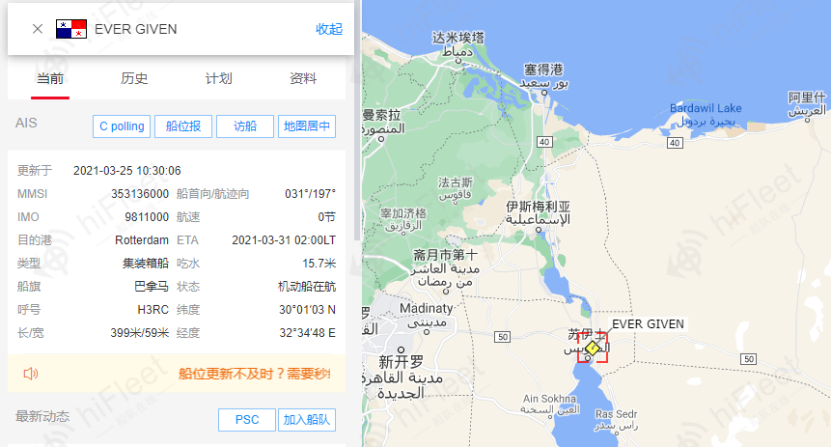
Task: Open the orange 船位更新不及时 notice
Action: (255, 374)
